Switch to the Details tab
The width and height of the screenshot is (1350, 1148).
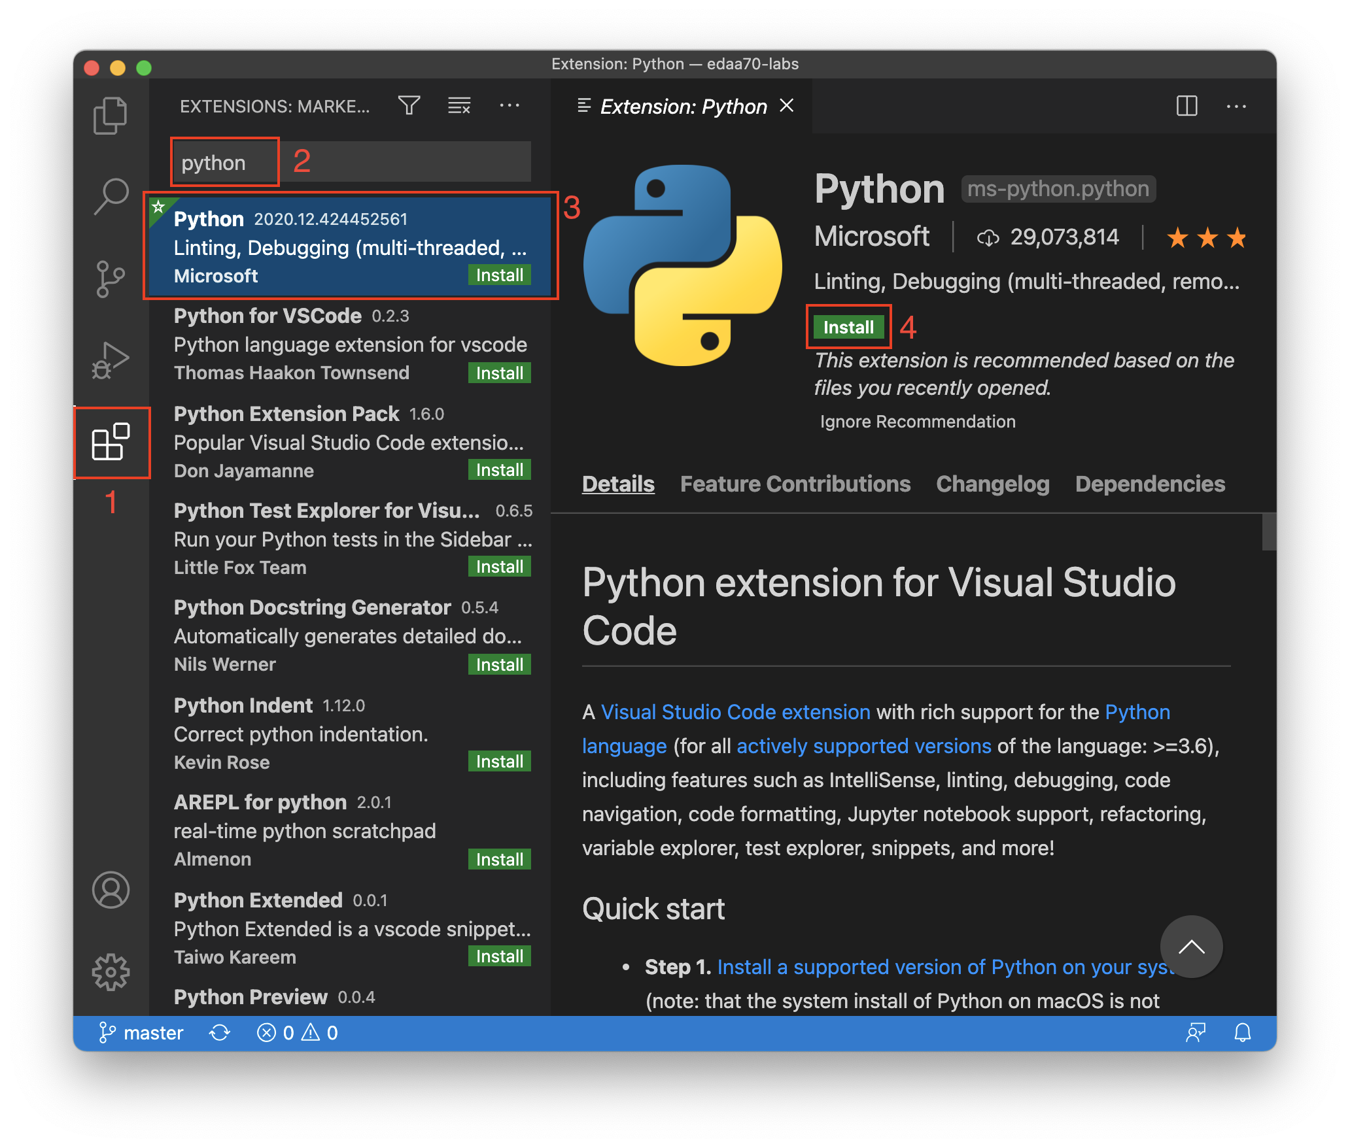[x=618, y=484]
